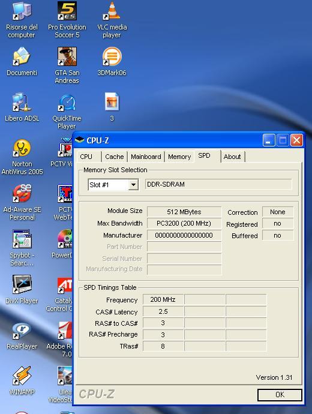Select the SPD tab

[x=207, y=156]
